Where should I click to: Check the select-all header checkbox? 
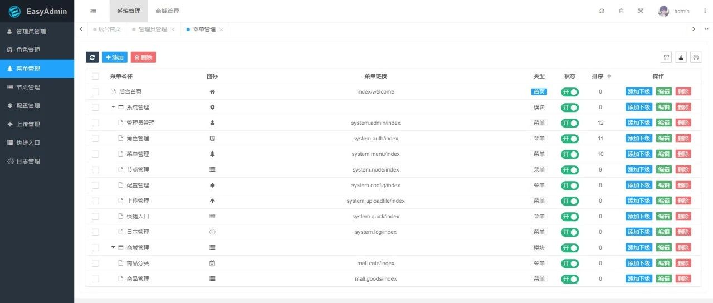[x=95, y=76]
